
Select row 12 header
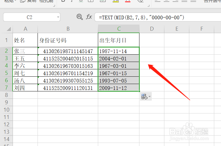tap(6, 125)
